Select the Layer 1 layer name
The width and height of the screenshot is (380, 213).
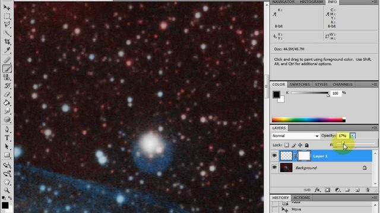pyautogui.click(x=320, y=156)
